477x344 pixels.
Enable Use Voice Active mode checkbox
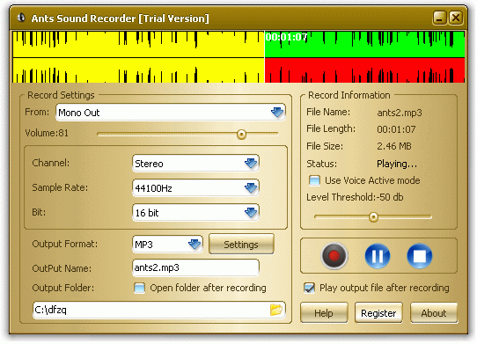(x=314, y=180)
